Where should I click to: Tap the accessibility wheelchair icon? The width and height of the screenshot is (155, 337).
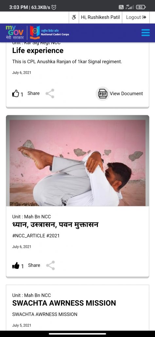74,17
